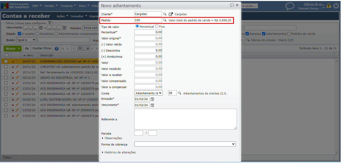Screen dimensions: 341x163
Task: Check the Pedidos de venda checkbox
Action: (x=289, y=34)
